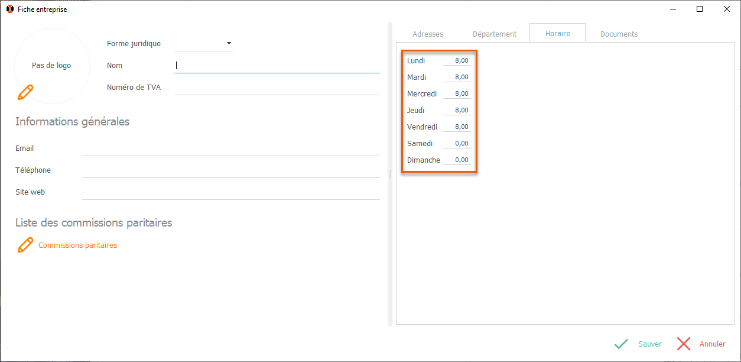The width and height of the screenshot is (741, 362).
Task: Click the red X Annuler icon
Action: point(684,344)
